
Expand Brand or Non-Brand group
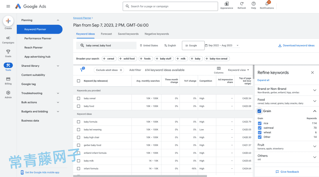coord(315,90)
